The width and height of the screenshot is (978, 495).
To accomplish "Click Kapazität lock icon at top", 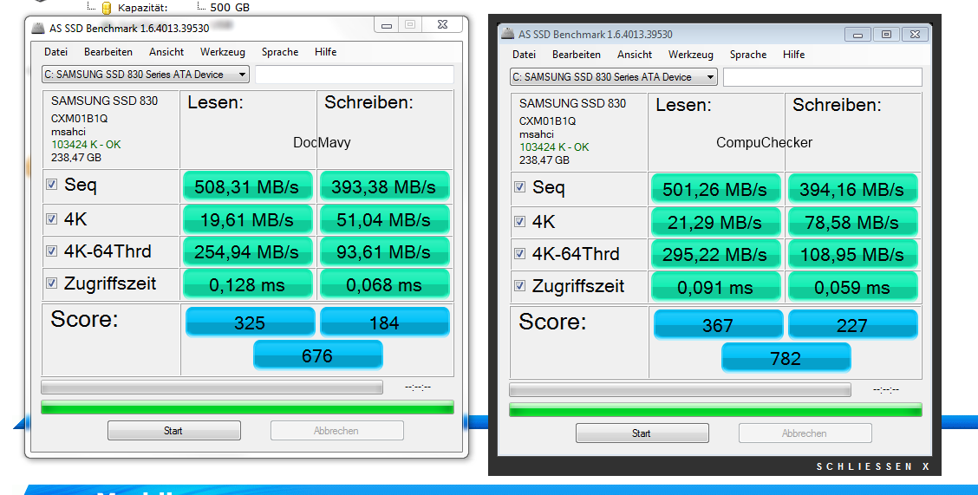I will click(107, 8).
